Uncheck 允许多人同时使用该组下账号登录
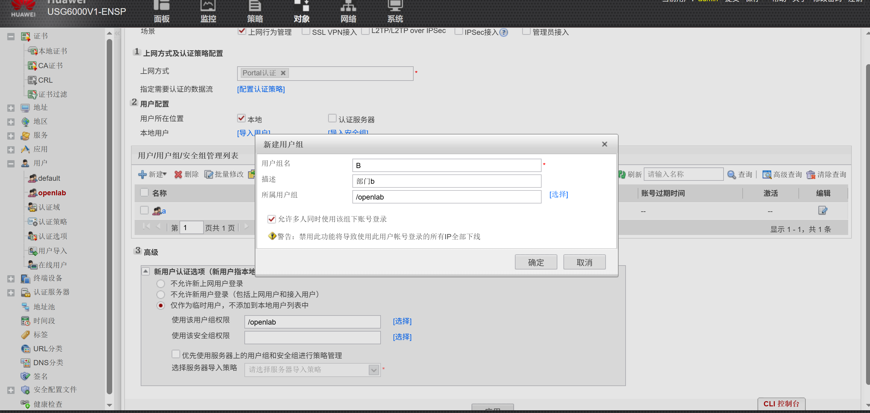This screenshot has height=413, width=870. point(271,219)
